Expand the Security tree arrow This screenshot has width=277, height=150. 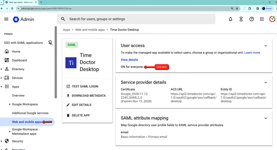[x=1, y=141]
